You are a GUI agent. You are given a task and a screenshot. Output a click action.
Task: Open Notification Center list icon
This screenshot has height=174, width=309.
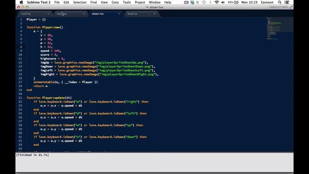click(x=287, y=2)
